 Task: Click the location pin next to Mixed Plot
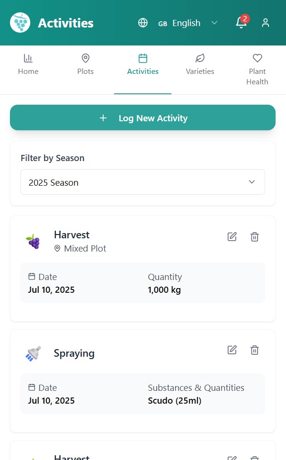[x=57, y=248]
